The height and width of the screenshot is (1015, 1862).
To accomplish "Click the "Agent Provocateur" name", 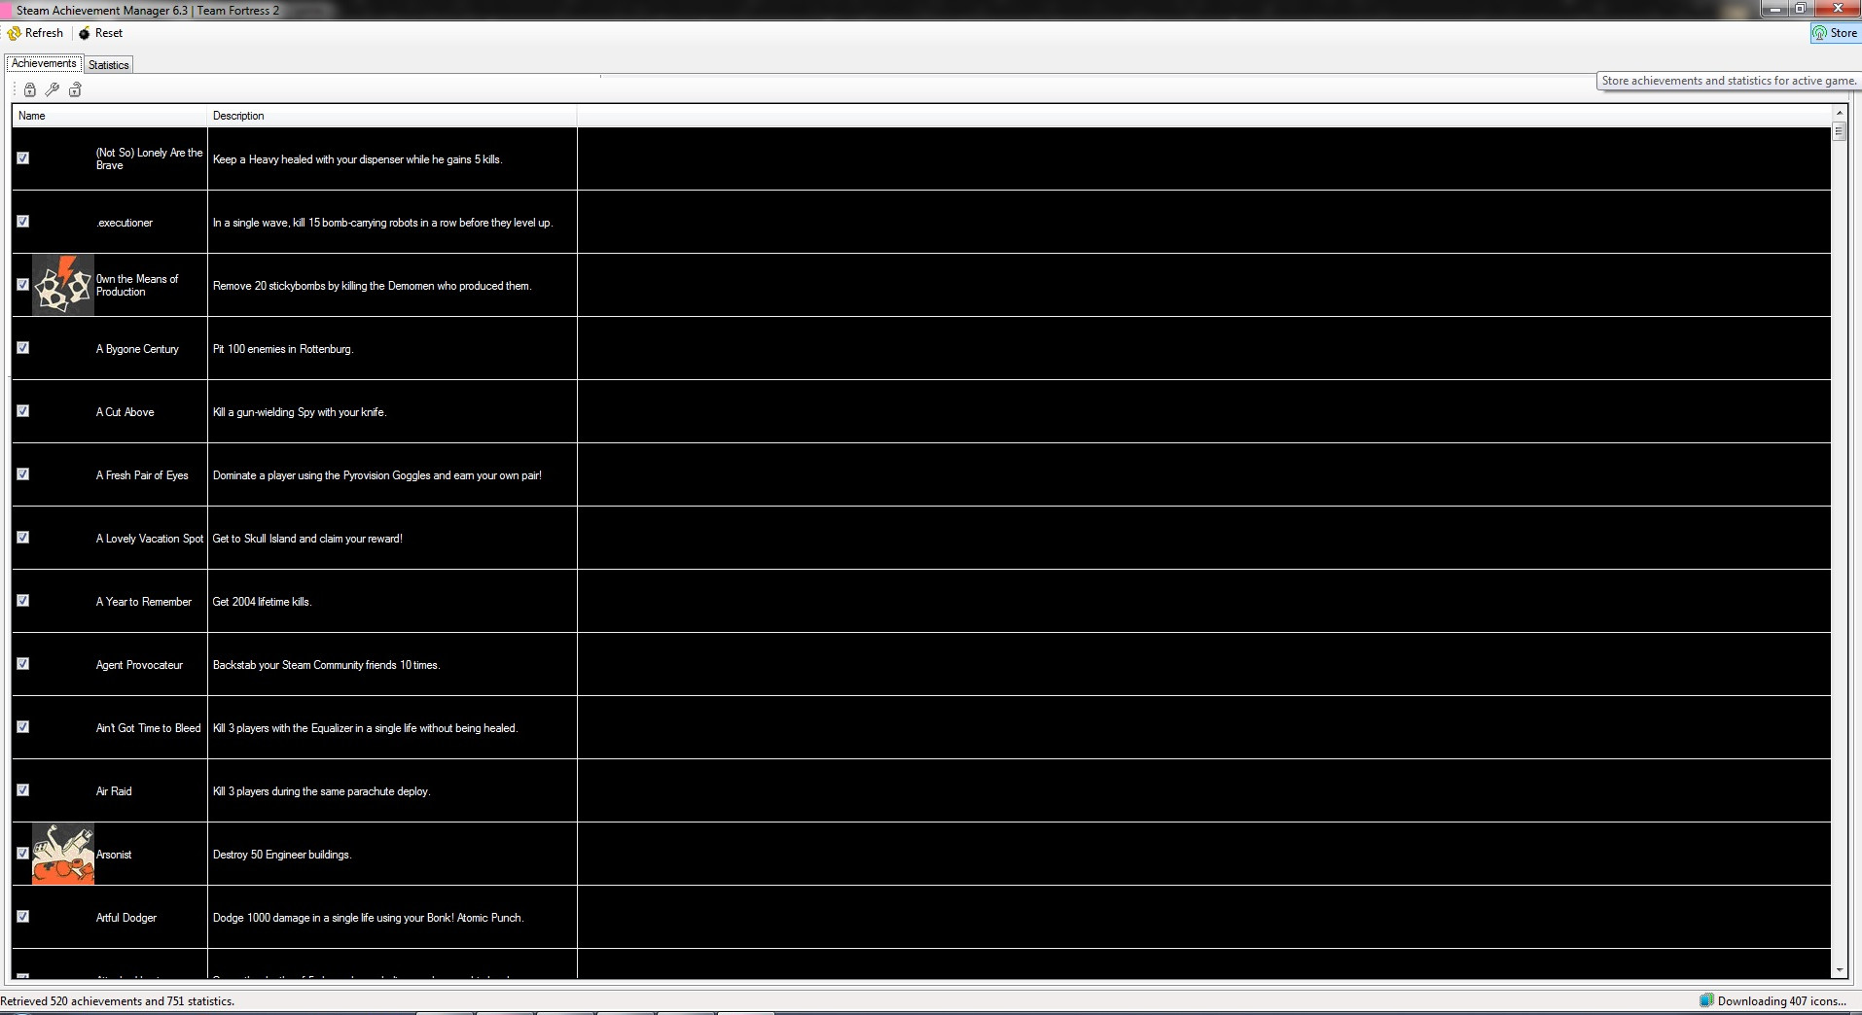I will point(139,665).
